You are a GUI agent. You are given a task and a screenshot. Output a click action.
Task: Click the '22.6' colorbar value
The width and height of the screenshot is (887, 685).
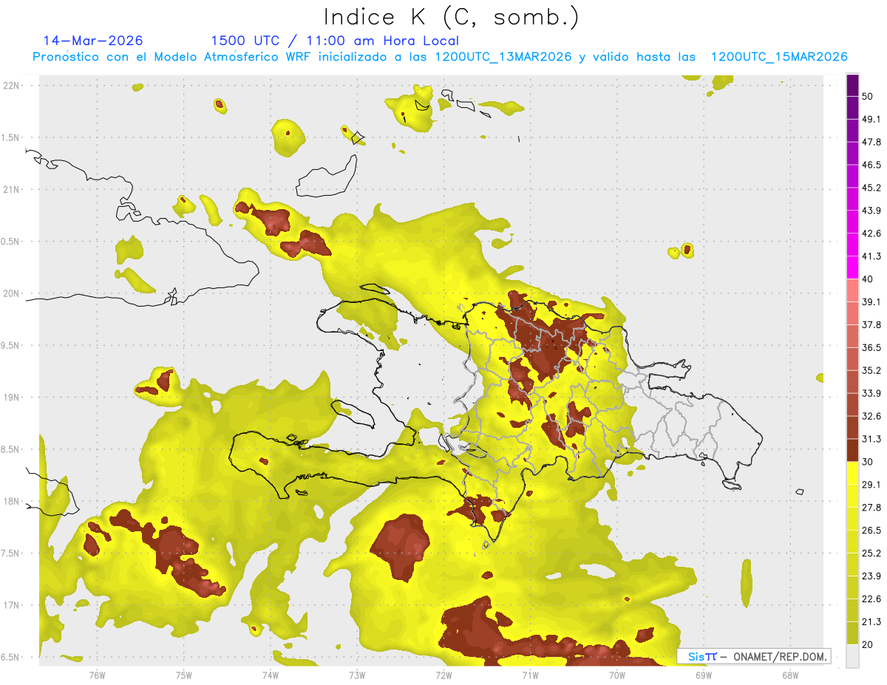[x=871, y=599]
